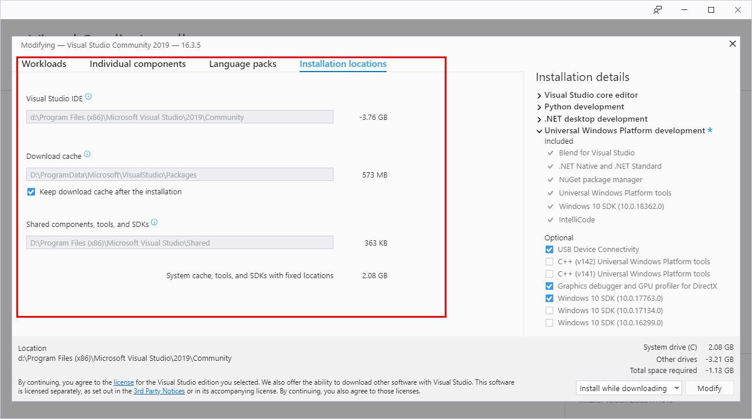
Task: Click .NET Native and .NET Standard item
Action: pyautogui.click(x=610, y=166)
